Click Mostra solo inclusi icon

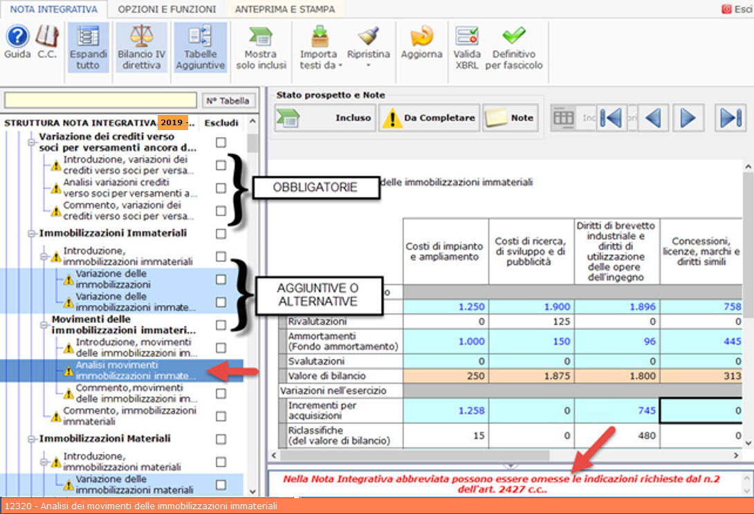coord(260,36)
